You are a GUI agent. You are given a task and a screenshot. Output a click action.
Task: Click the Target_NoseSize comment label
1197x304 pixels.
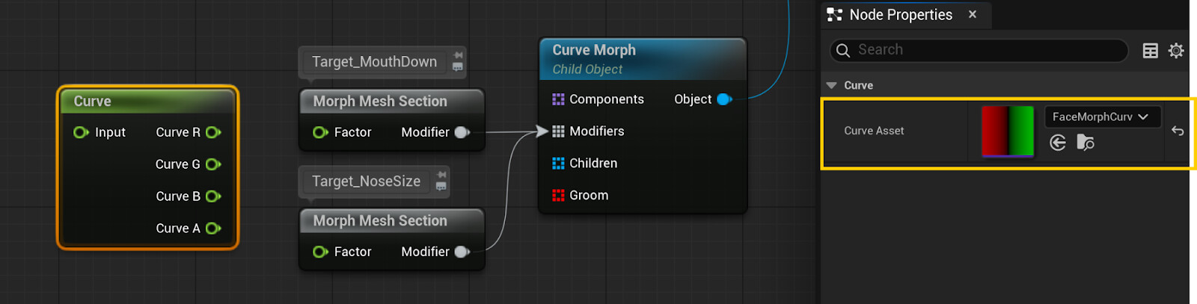click(366, 181)
